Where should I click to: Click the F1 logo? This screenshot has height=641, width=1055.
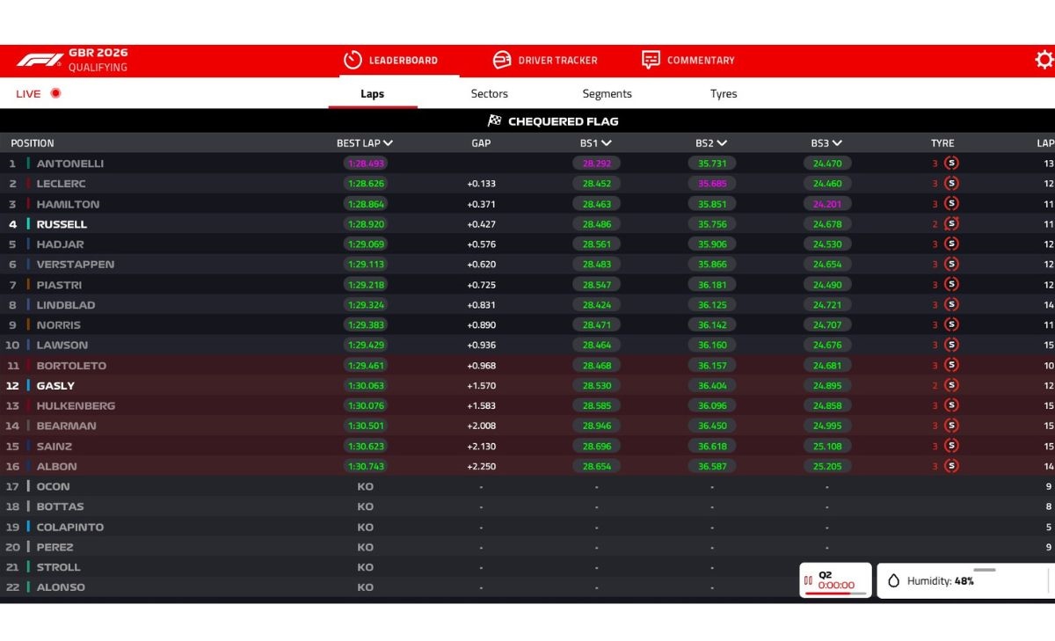point(40,60)
